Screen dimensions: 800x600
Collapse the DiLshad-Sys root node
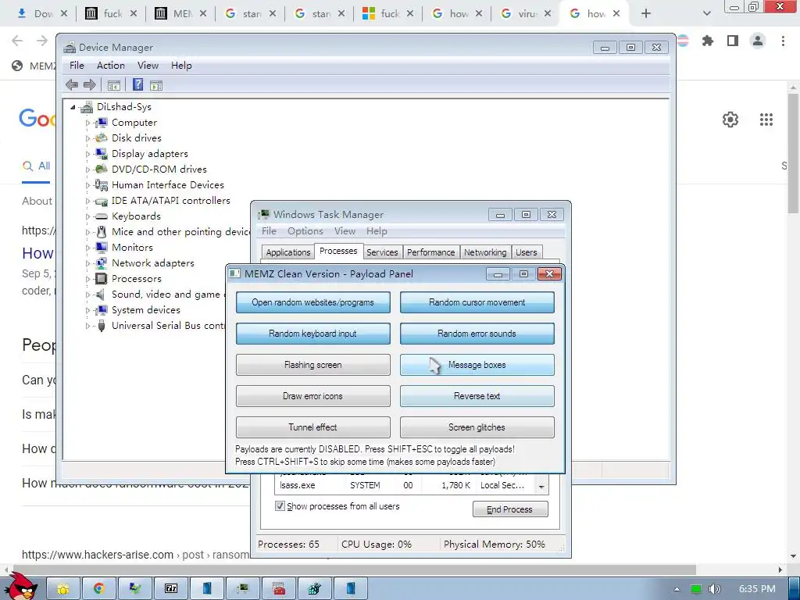[73, 107]
